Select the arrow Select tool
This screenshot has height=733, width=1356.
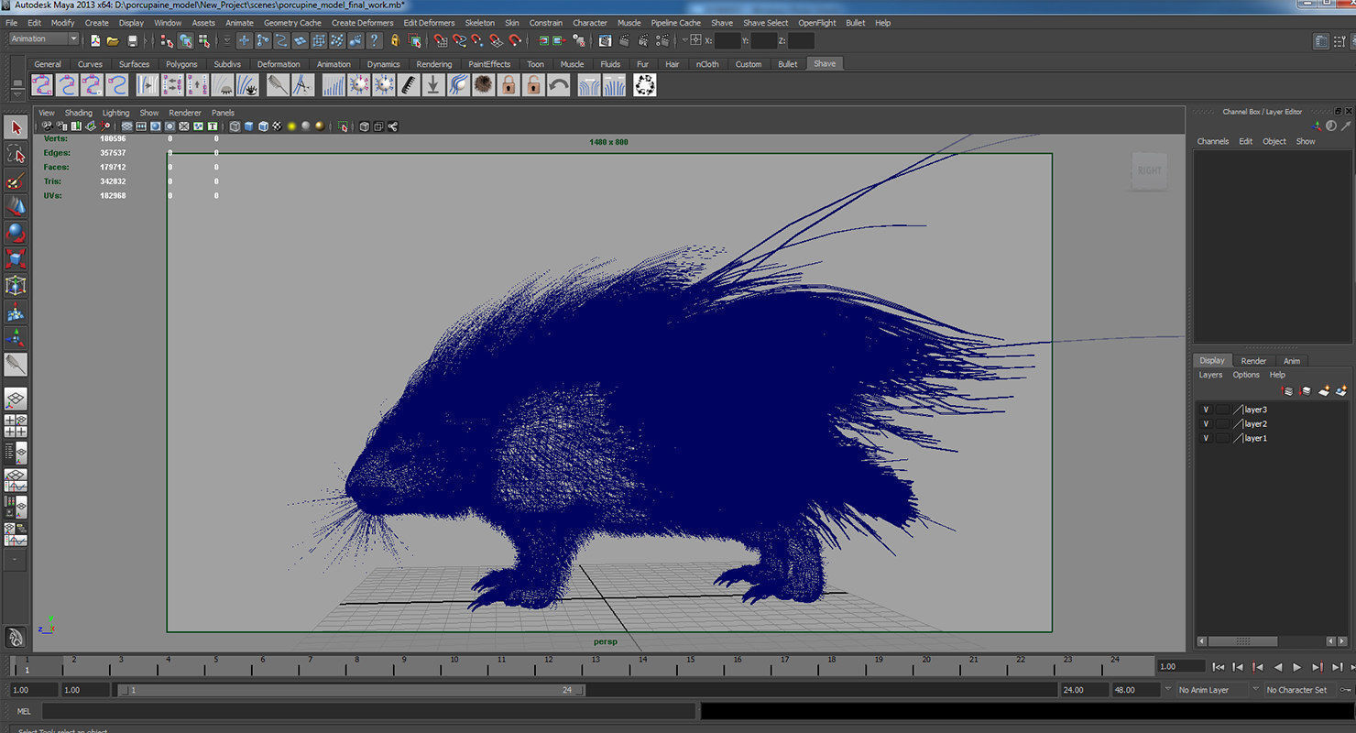[16, 127]
